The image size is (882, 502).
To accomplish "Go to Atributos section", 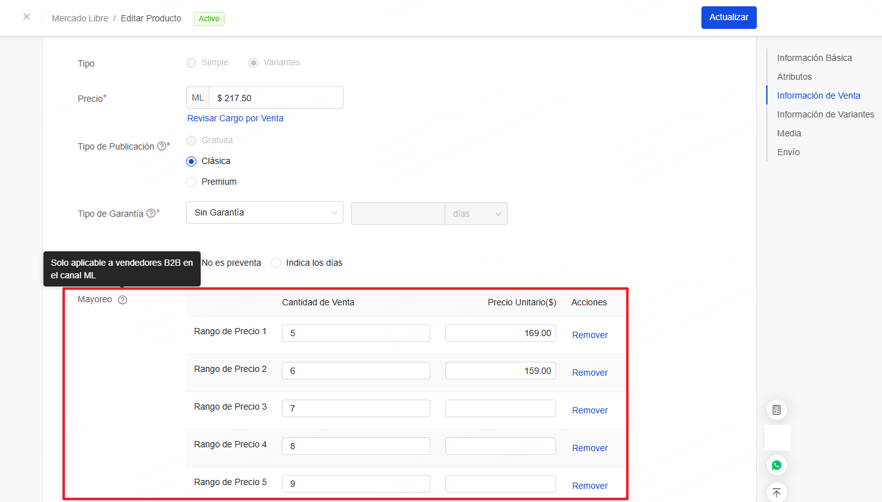I will click(795, 77).
